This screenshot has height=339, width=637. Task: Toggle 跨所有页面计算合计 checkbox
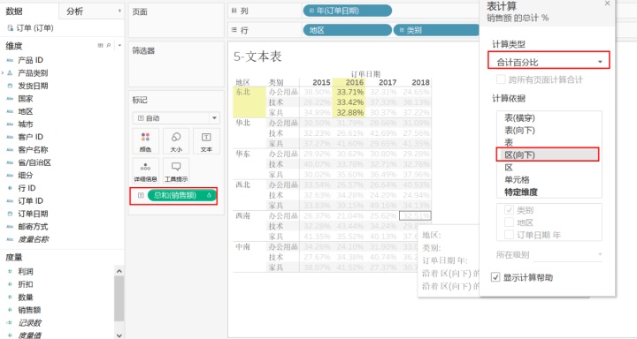(501, 79)
